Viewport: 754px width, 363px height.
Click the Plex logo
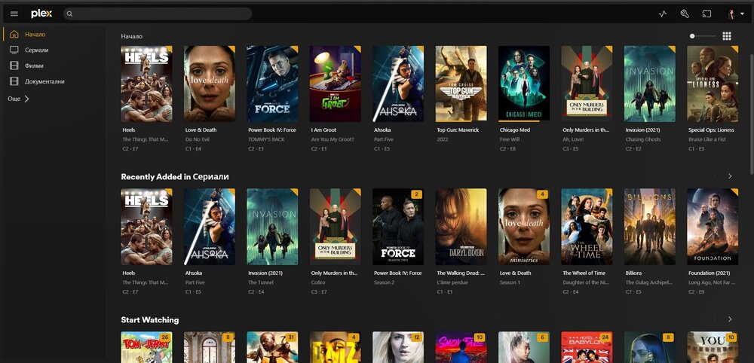click(41, 14)
